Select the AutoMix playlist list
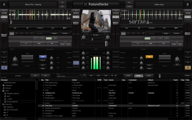 tap(13, 93)
